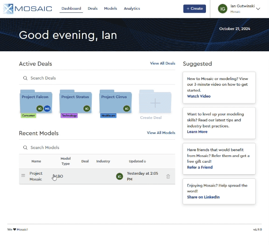Open the Project Cirrus folder
The width and height of the screenshot is (269, 245).
(115, 102)
